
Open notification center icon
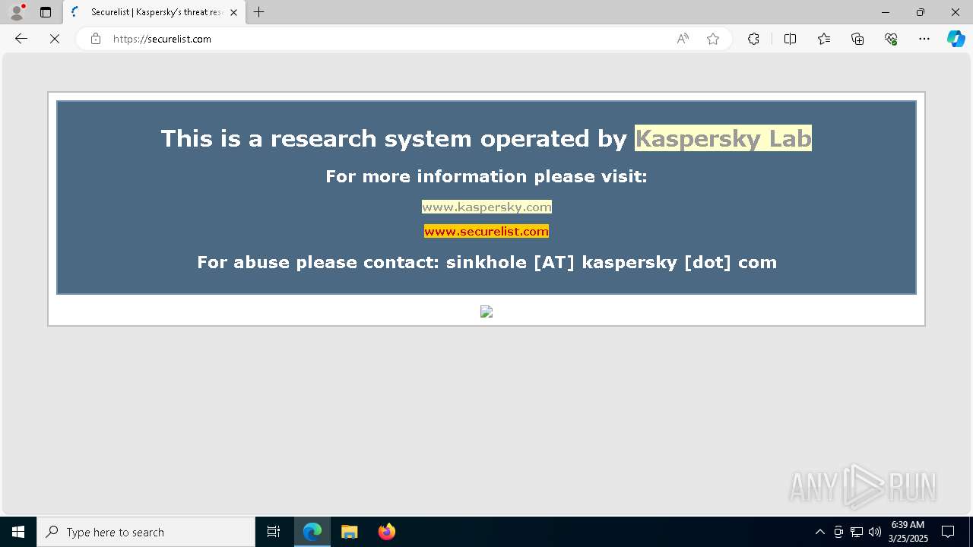coord(948,532)
